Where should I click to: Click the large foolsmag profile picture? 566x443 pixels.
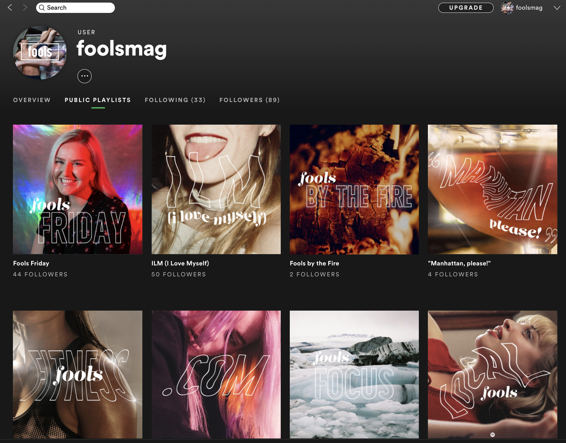[x=40, y=53]
